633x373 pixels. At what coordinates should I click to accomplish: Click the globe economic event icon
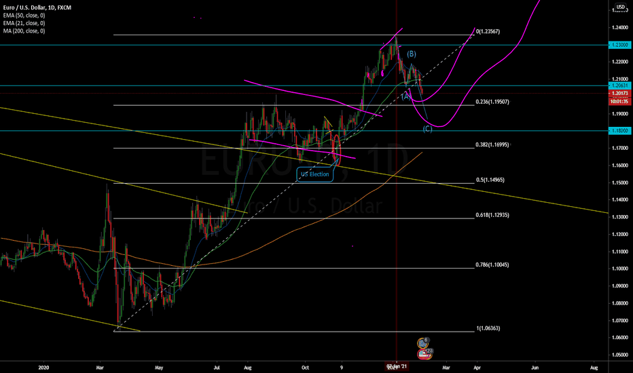[422, 342]
